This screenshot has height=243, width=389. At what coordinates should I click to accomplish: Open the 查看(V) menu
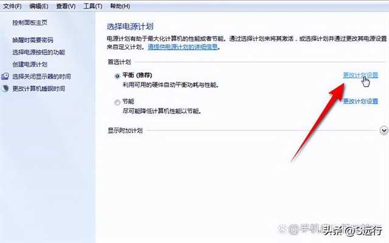66,6
